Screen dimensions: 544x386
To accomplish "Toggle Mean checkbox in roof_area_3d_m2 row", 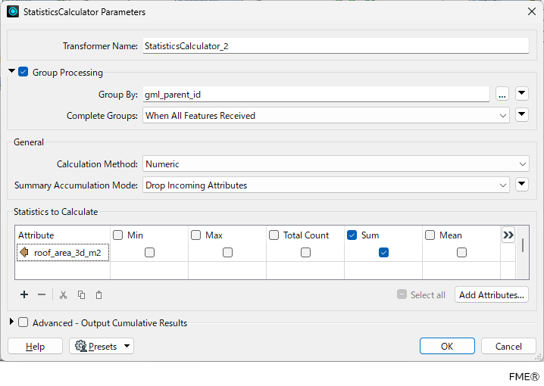I will pos(461,253).
